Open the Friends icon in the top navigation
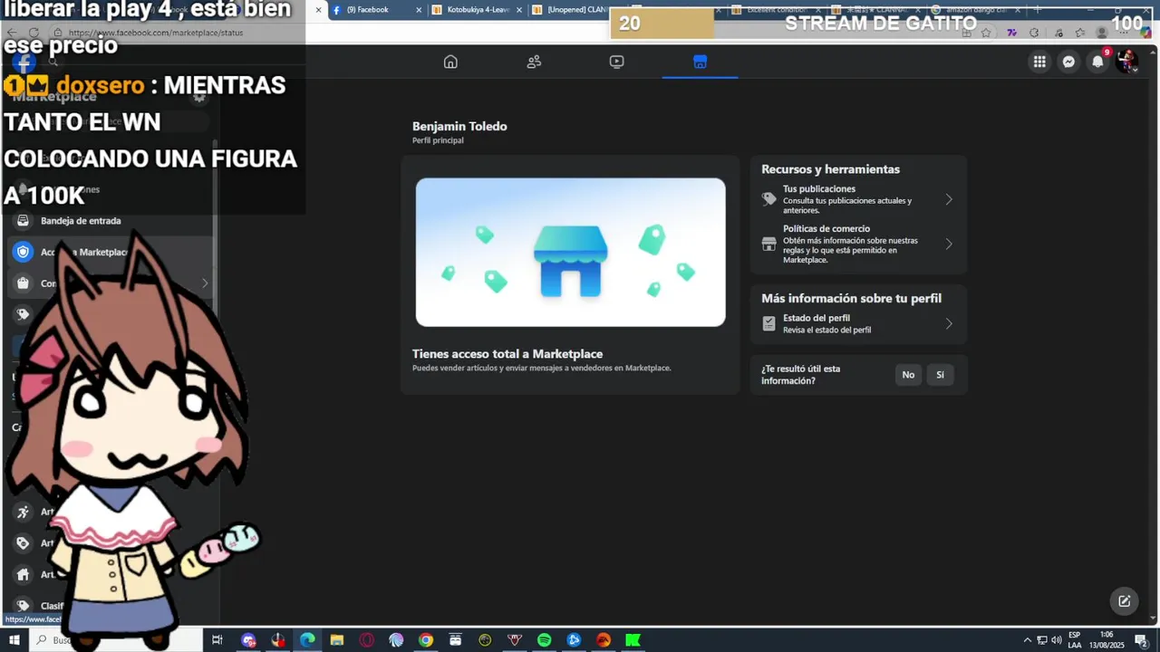 534,62
